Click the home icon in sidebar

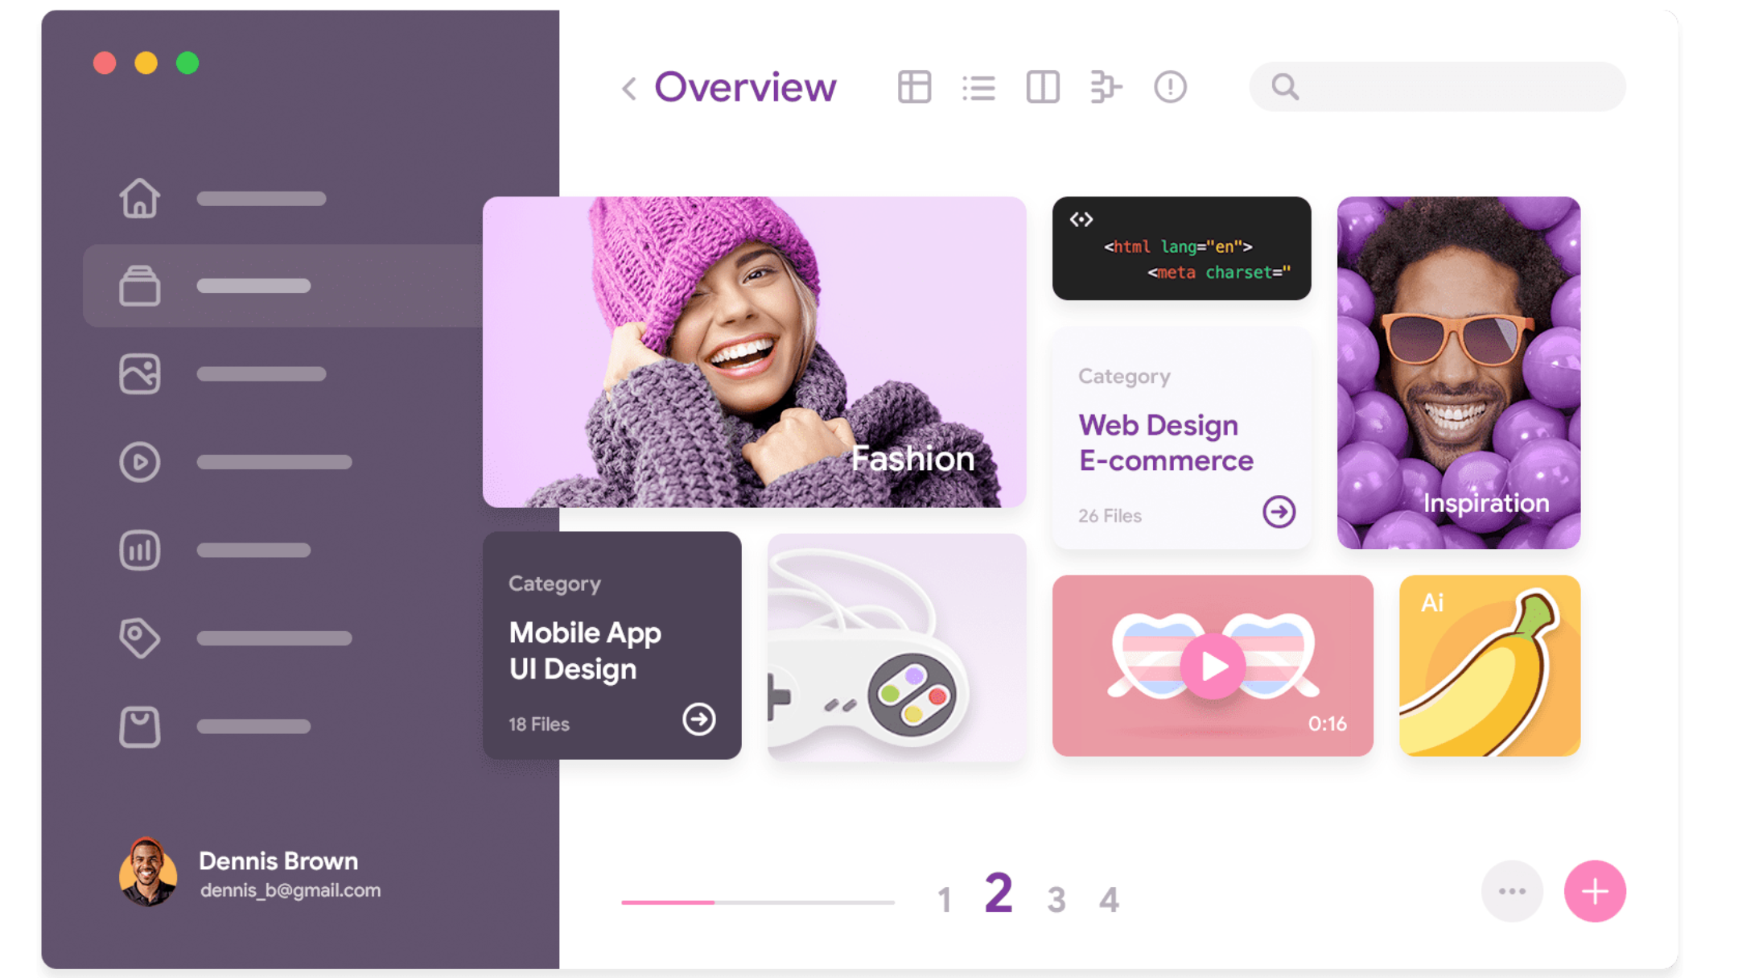tap(140, 198)
